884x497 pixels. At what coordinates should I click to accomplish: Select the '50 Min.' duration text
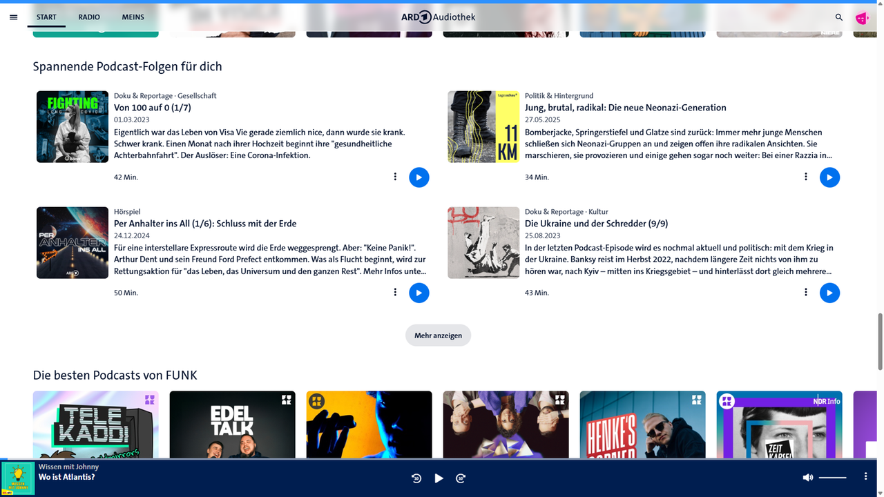coord(126,293)
